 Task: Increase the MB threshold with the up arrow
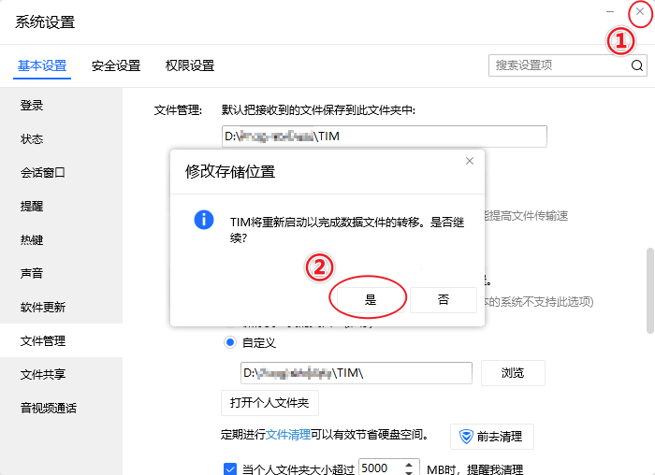point(411,464)
